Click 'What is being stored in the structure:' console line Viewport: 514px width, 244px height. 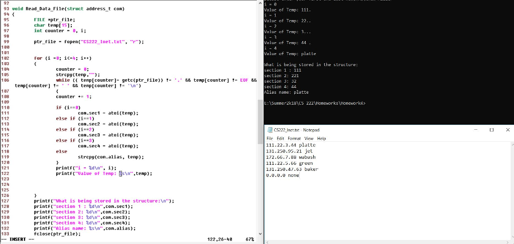tap(311, 65)
